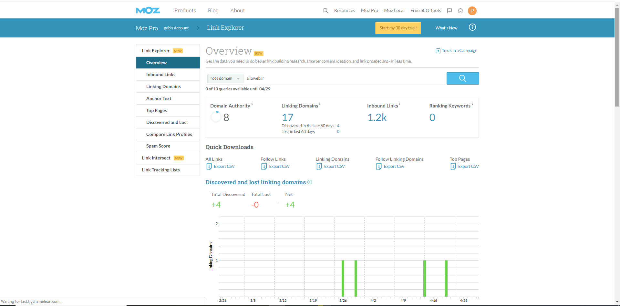Open Spam Score in sidebar
Image resolution: width=620 pixels, height=306 pixels.
click(x=168, y=146)
